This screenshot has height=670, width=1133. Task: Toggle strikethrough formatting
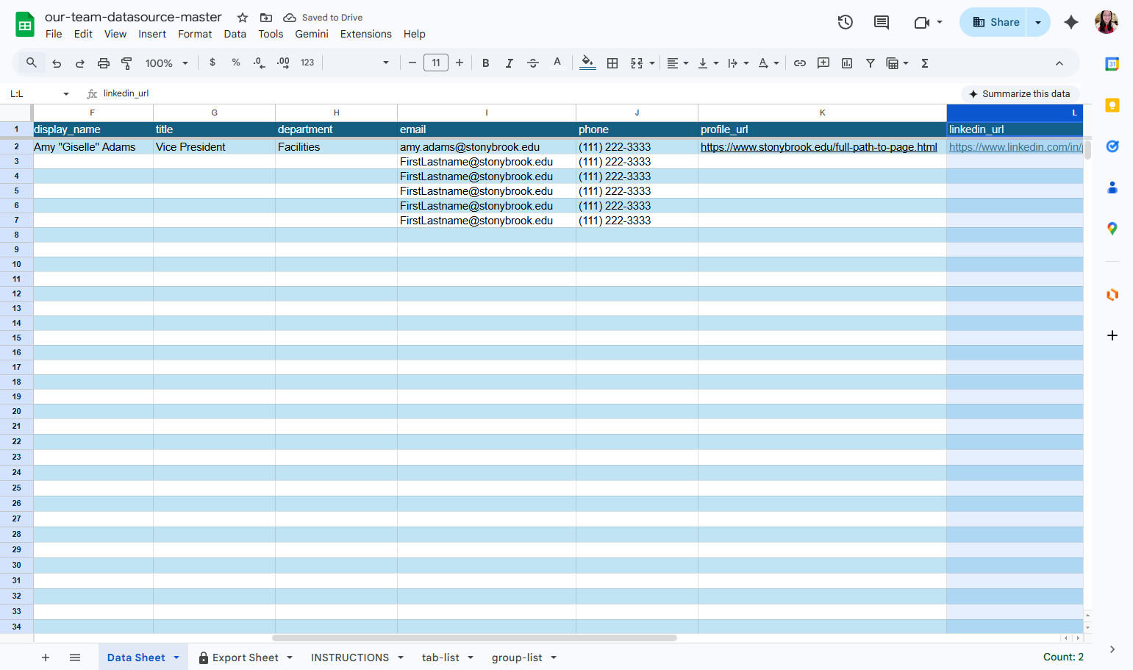click(533, 63)
